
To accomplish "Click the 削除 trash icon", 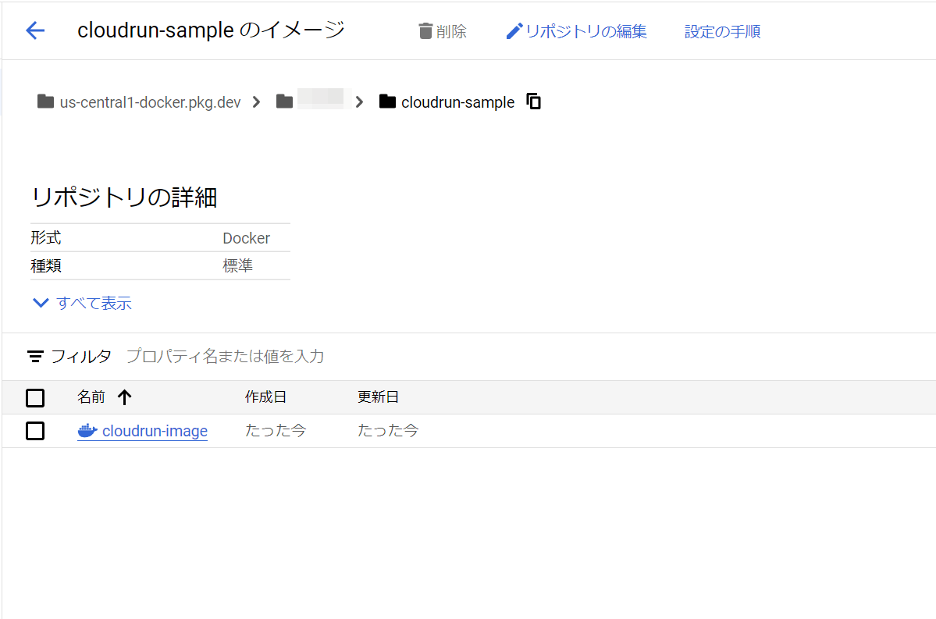I will 425,30.
